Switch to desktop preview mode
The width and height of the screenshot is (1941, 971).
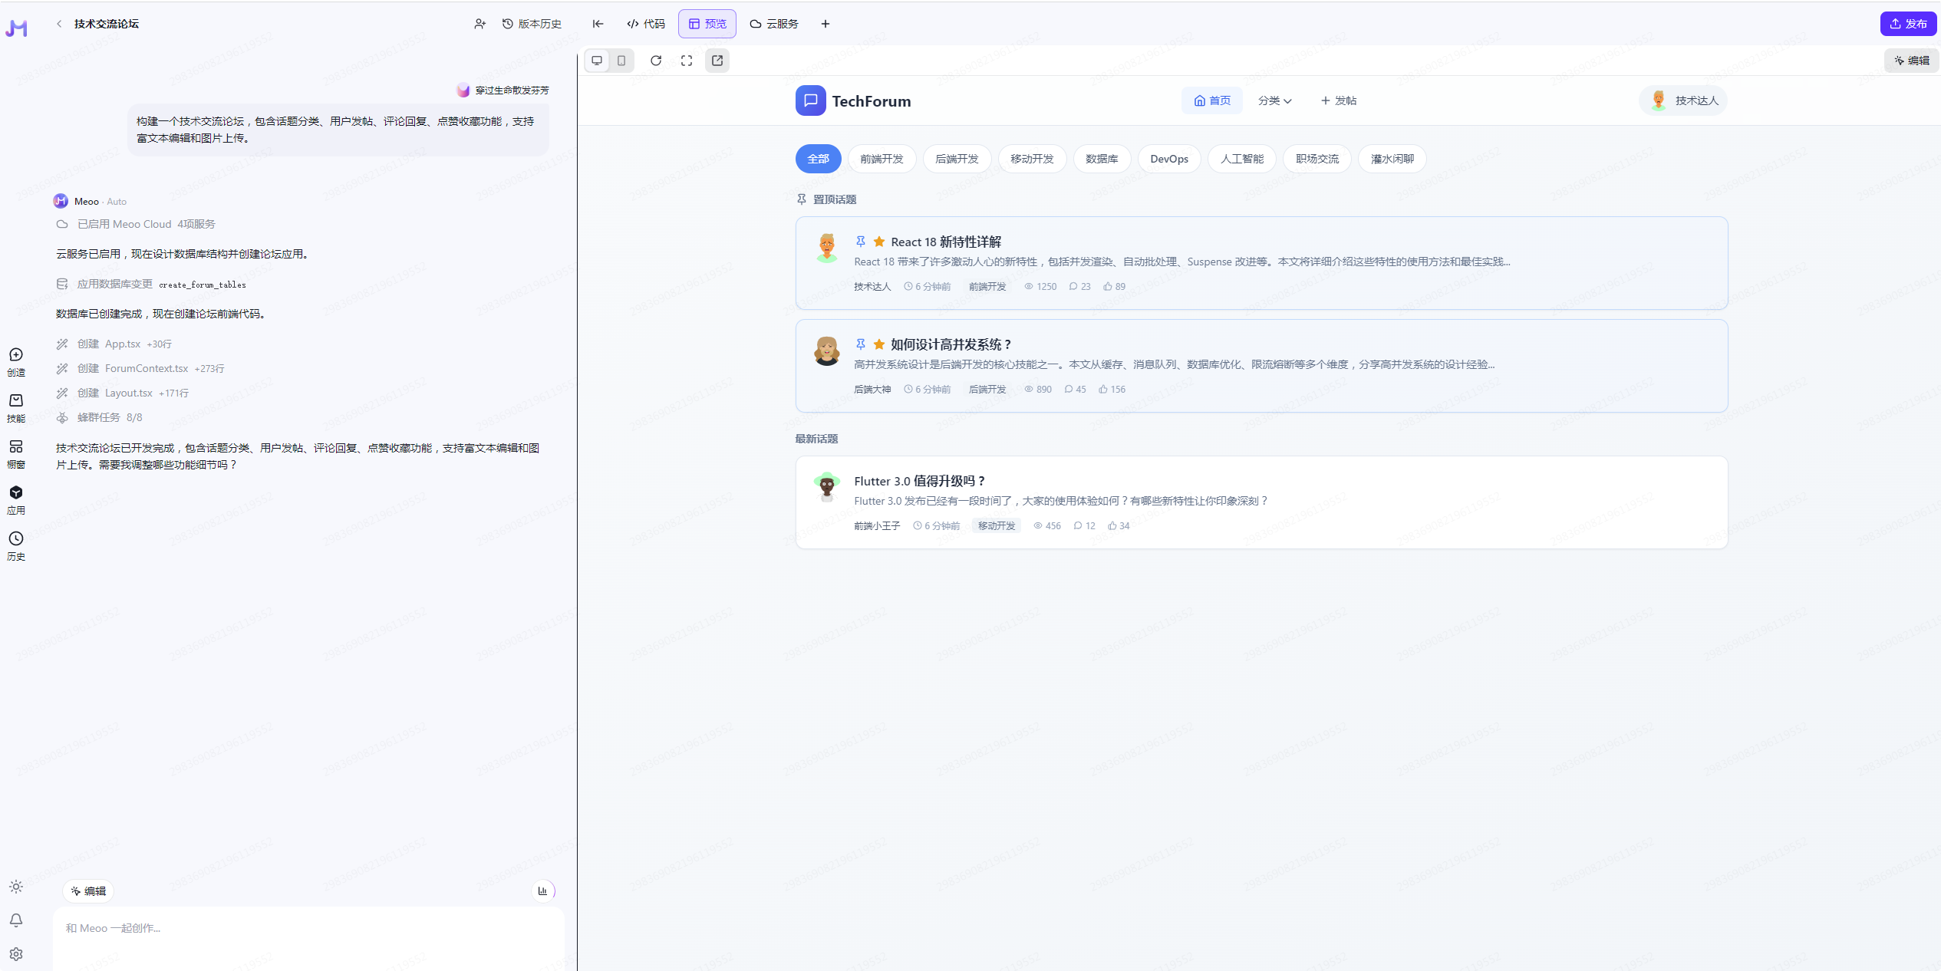point(597,61)
